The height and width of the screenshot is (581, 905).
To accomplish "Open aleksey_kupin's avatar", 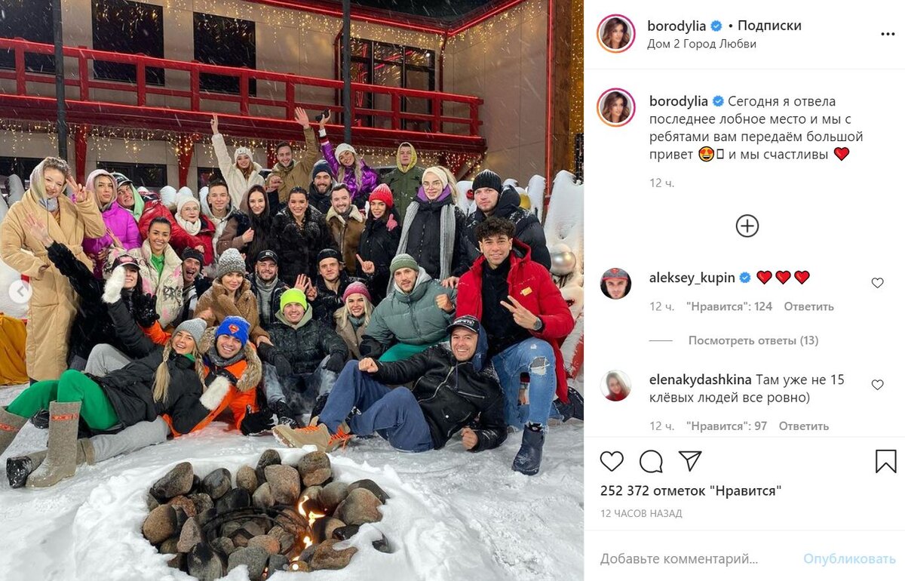I will [x=615, y=284].
